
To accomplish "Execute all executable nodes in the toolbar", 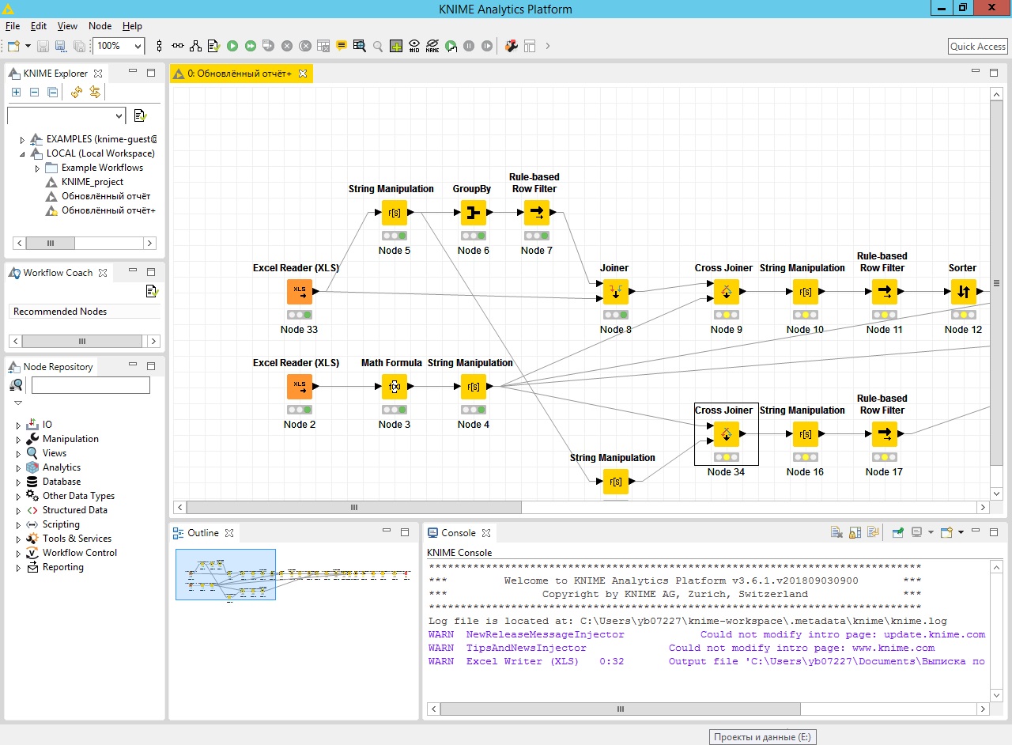I will (x=251, y=47).
